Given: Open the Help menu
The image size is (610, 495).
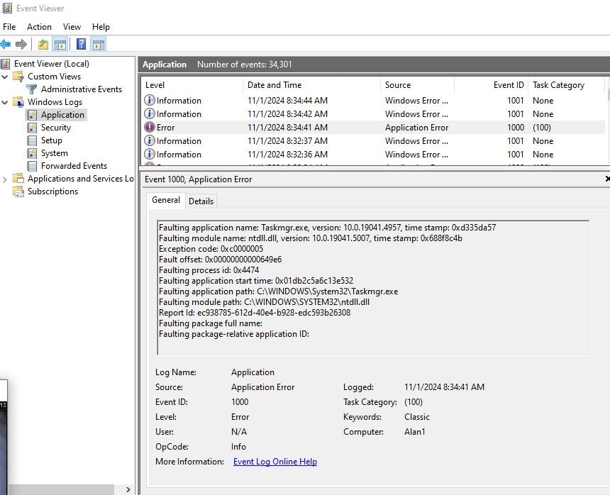Looking at the screenshot, I should pyautogui.click(x=101, y=27).
